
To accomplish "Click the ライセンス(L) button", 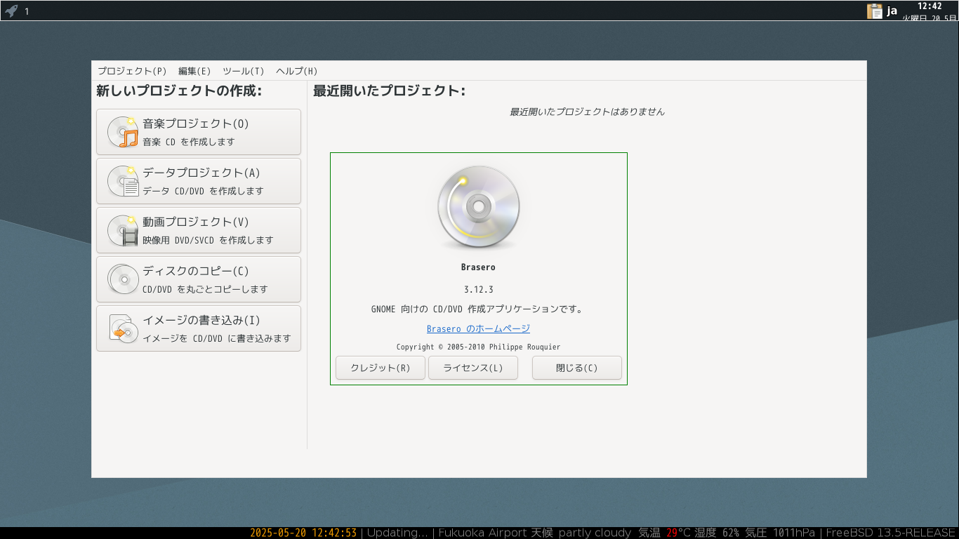I will tap(473, 368).
